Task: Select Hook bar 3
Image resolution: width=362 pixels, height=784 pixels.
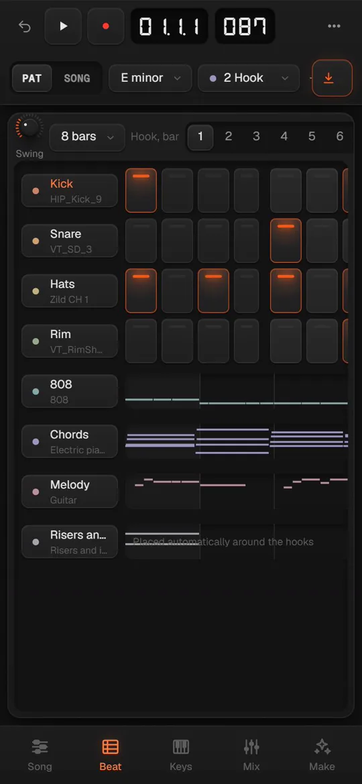Action: [256, 137]
